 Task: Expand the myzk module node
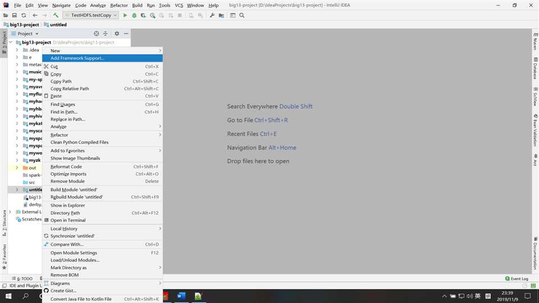tap(17, 160)
